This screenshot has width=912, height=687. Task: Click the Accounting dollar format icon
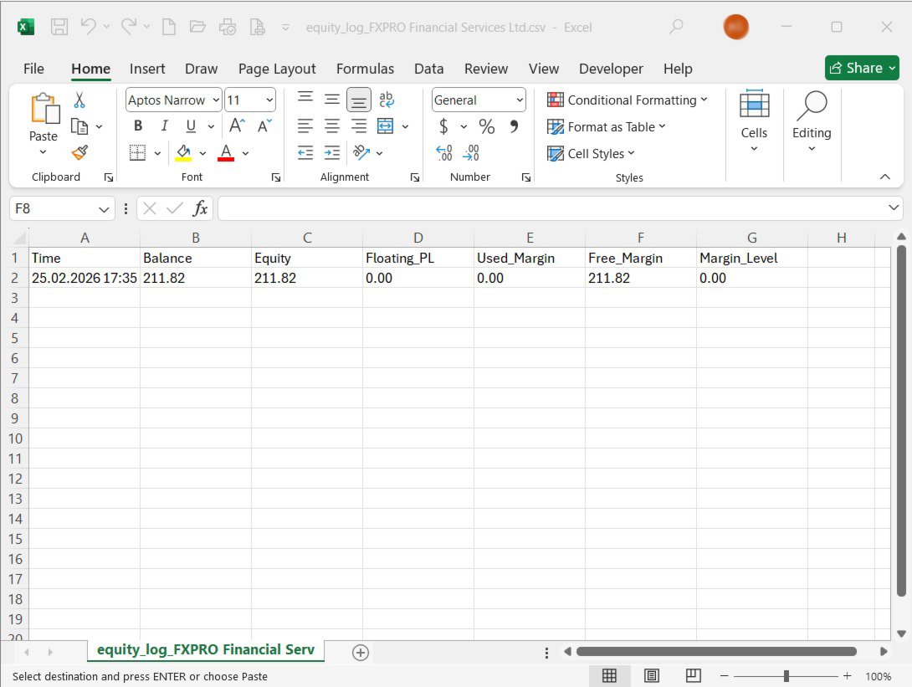click(x=443, y=126)
